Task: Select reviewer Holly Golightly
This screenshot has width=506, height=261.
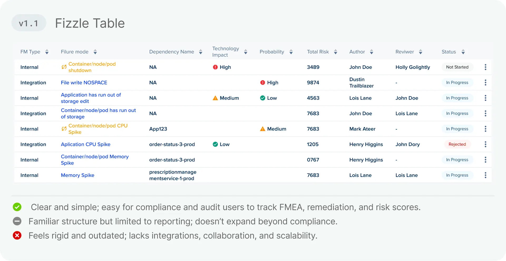Action: tap(412, 67)
